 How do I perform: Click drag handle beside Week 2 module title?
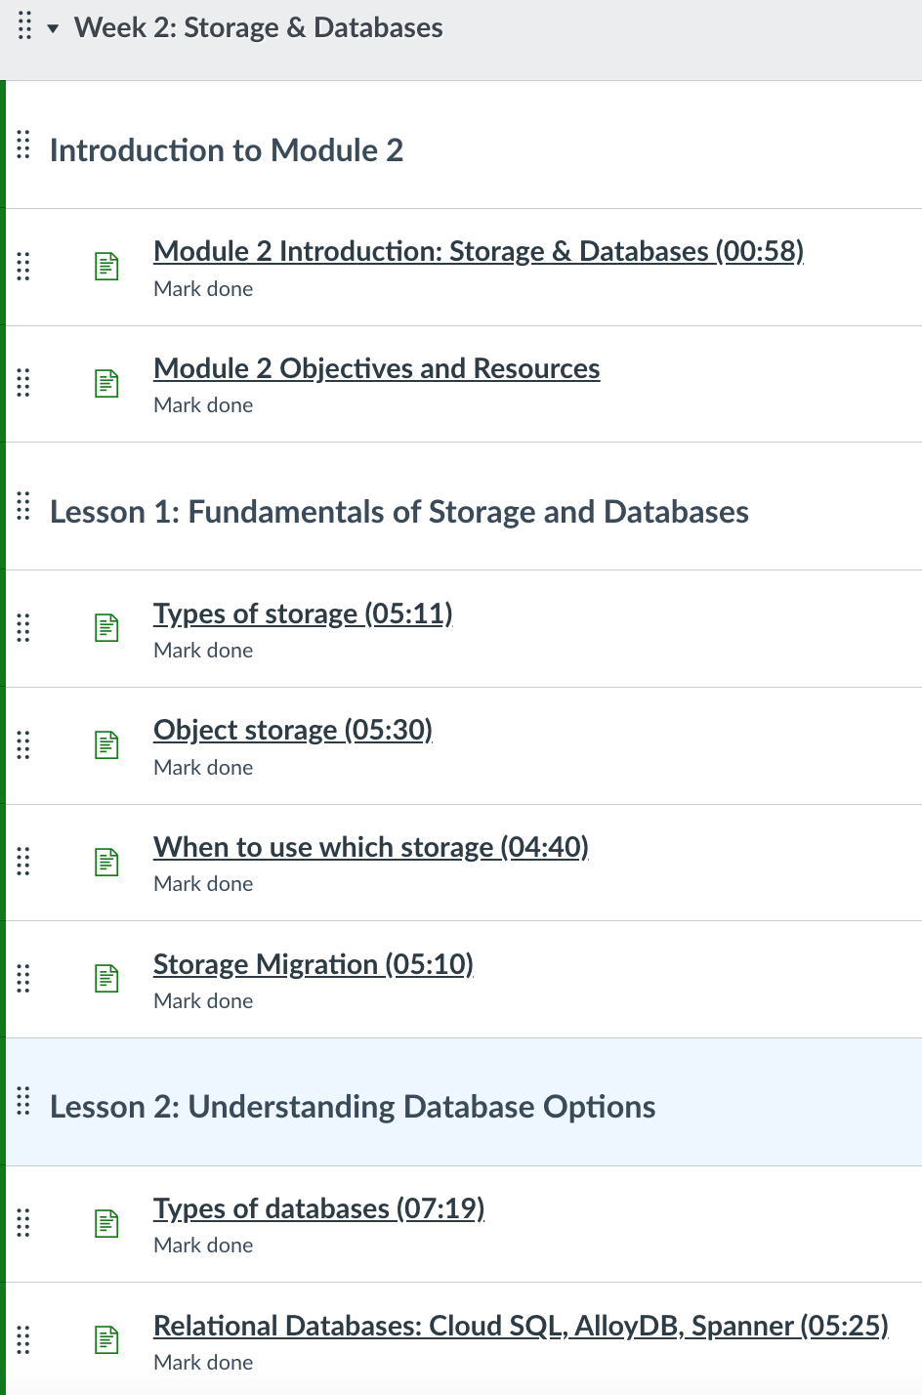click(x=24, y=26)
